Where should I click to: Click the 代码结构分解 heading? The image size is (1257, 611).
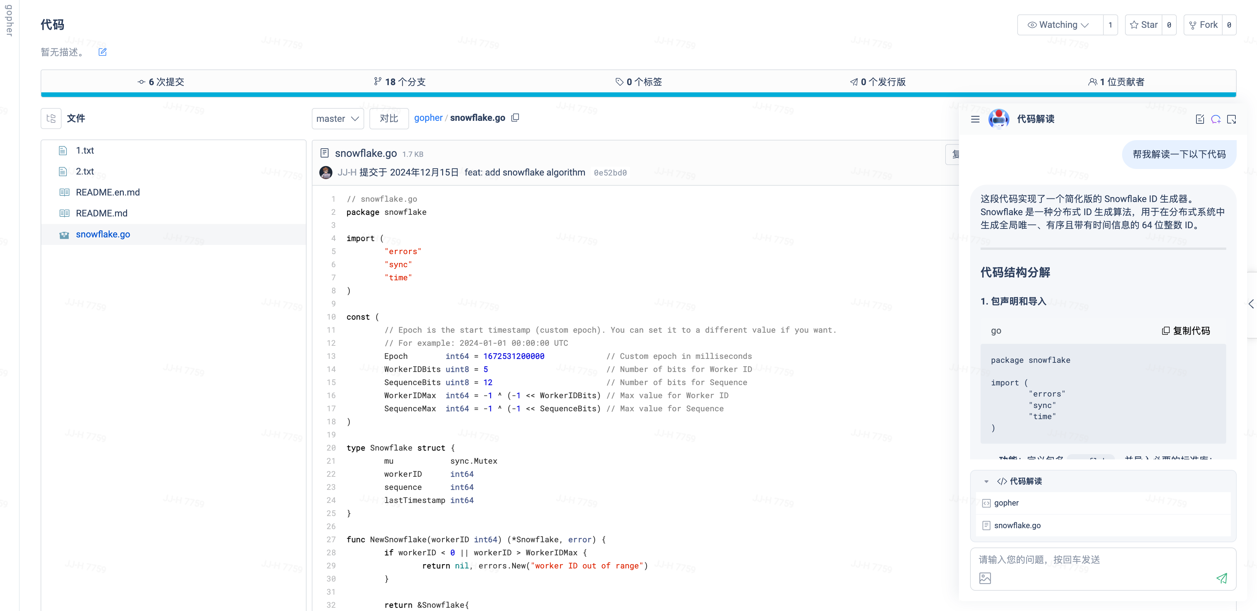coord(1015,272)
